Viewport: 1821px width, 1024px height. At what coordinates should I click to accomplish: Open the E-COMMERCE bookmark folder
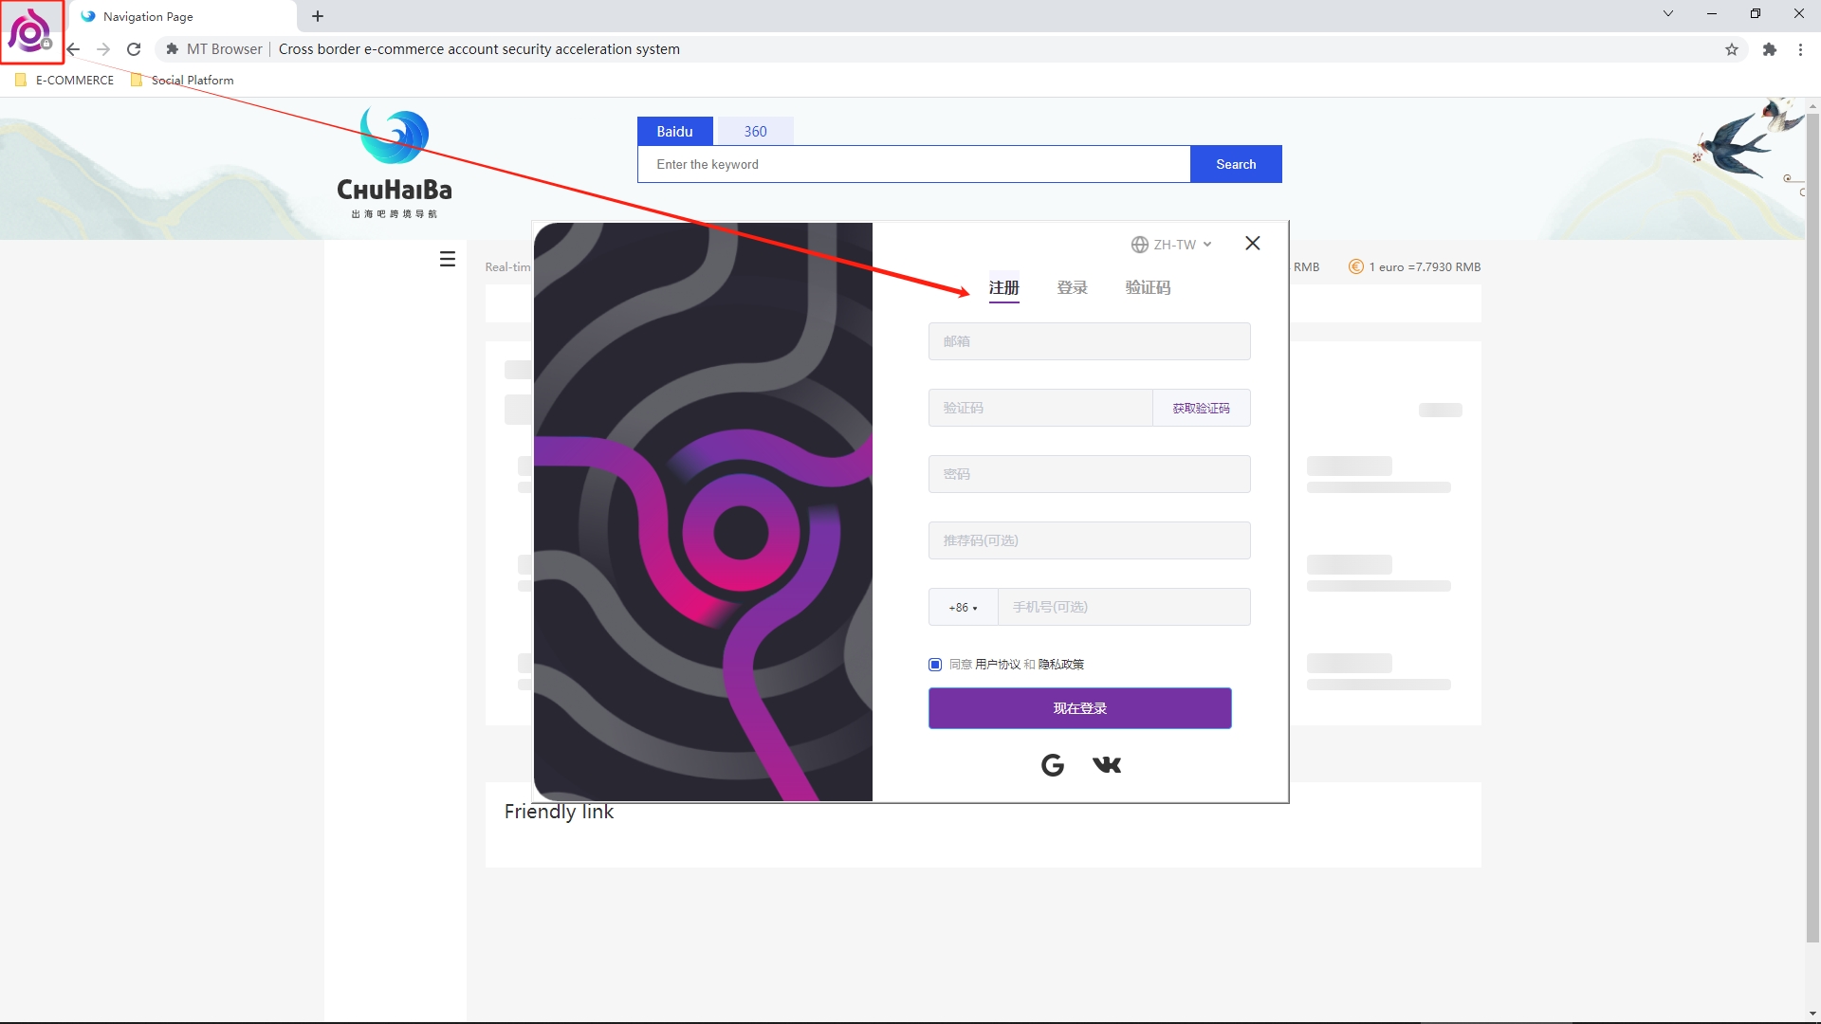(64, 81)
